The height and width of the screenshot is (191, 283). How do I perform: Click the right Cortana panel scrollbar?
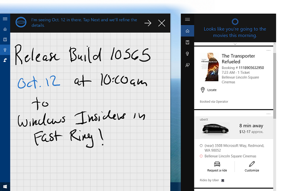pos(275,85)
